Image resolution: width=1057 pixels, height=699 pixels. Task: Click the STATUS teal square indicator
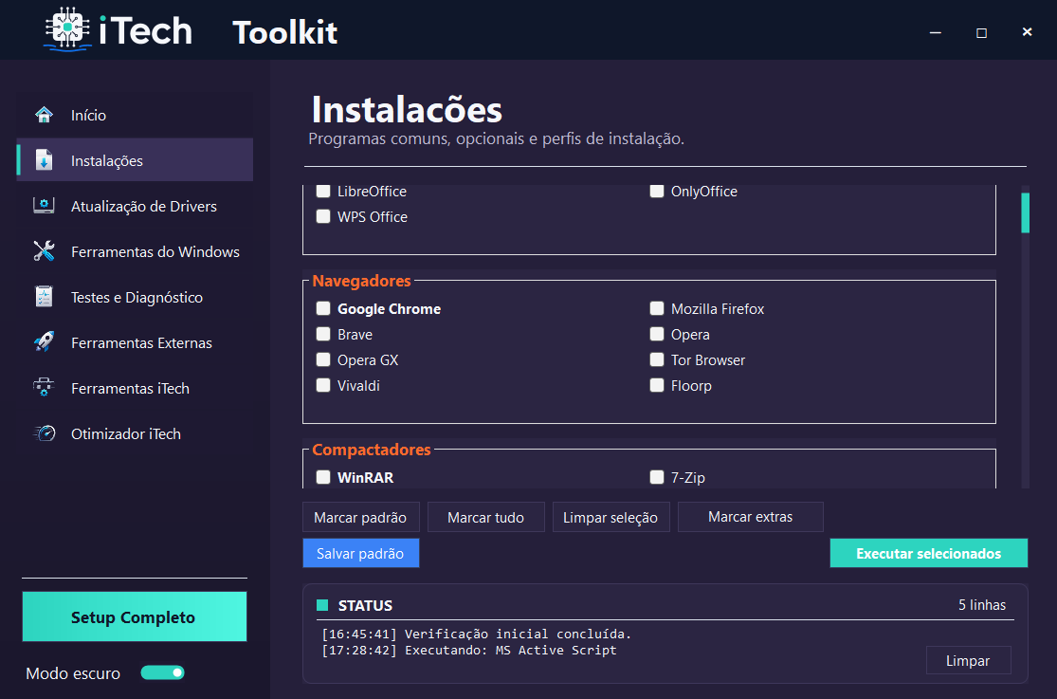(x=322, y=604)
